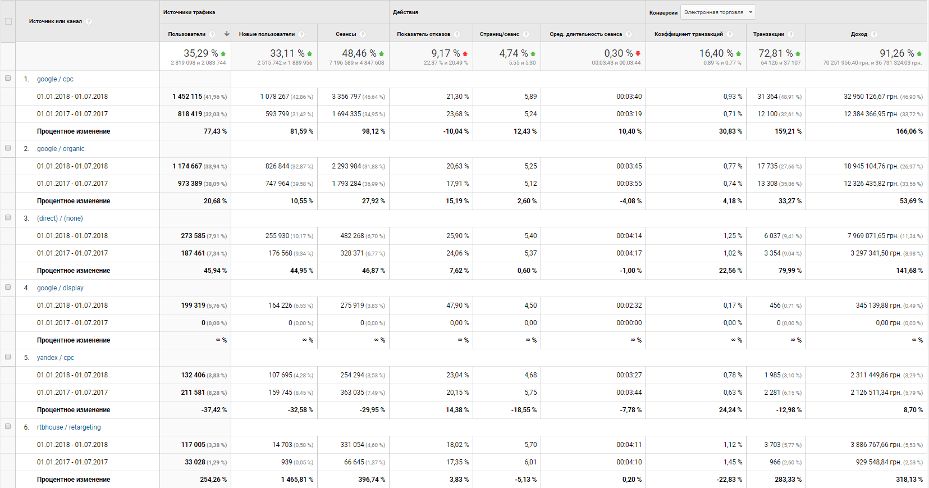Open help icon beside Страниц/сеанс
Screen dimensions: 929x488
pos(526,34)
